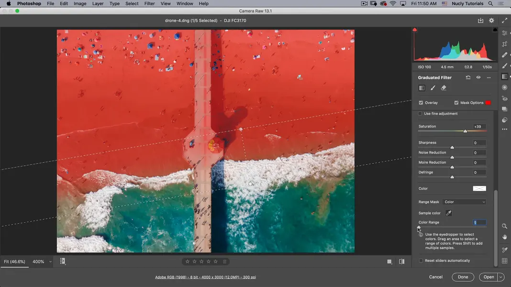Click the Sharpness slider handle
Screen dimensions: 511x287
click(452, 148)
